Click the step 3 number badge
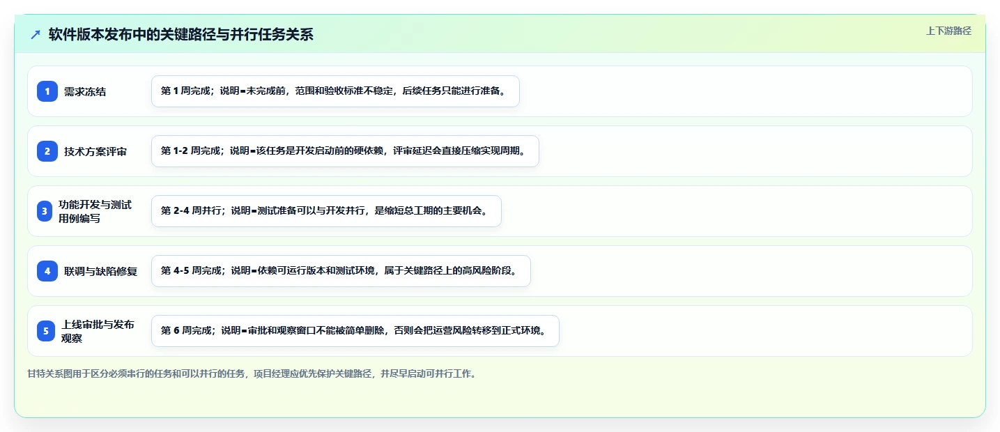This screenshot has width=1000, height=432. [45, 211]
